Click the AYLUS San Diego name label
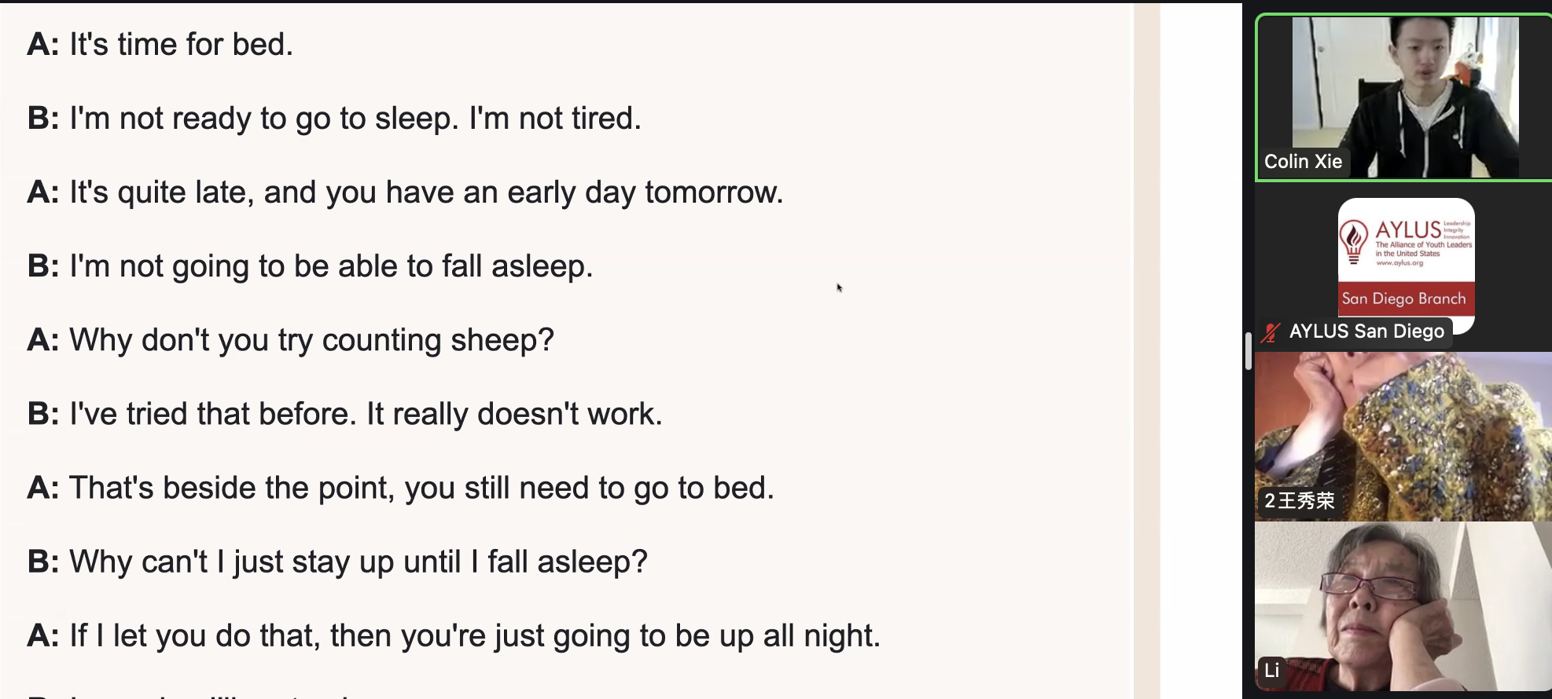The image size is (1552, 699). click(x=1366, y=331)
